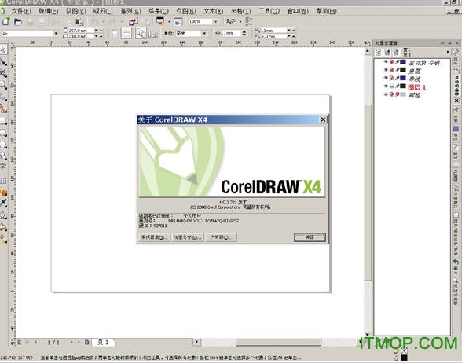Select the Zoom tool
462x363 pixels.
3,85
